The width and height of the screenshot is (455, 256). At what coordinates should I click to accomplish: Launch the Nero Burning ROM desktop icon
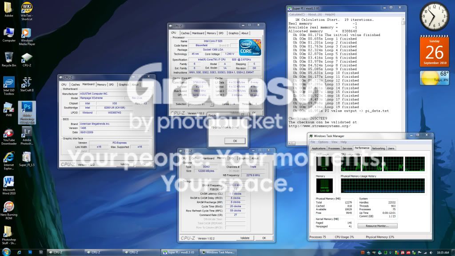pyautogui.click(x=9, y=210)
